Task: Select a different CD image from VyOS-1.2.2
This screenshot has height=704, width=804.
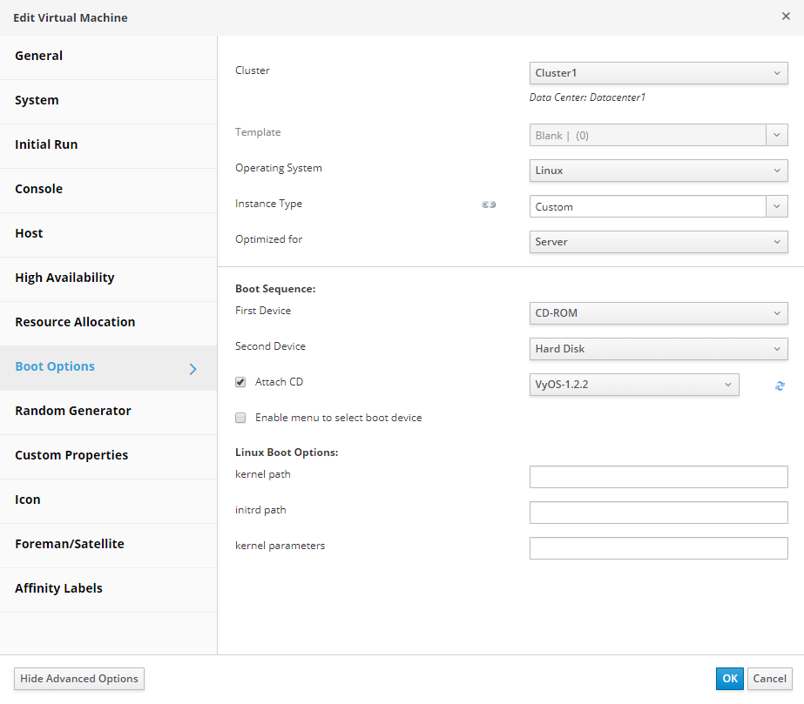Action: point(633,385)
